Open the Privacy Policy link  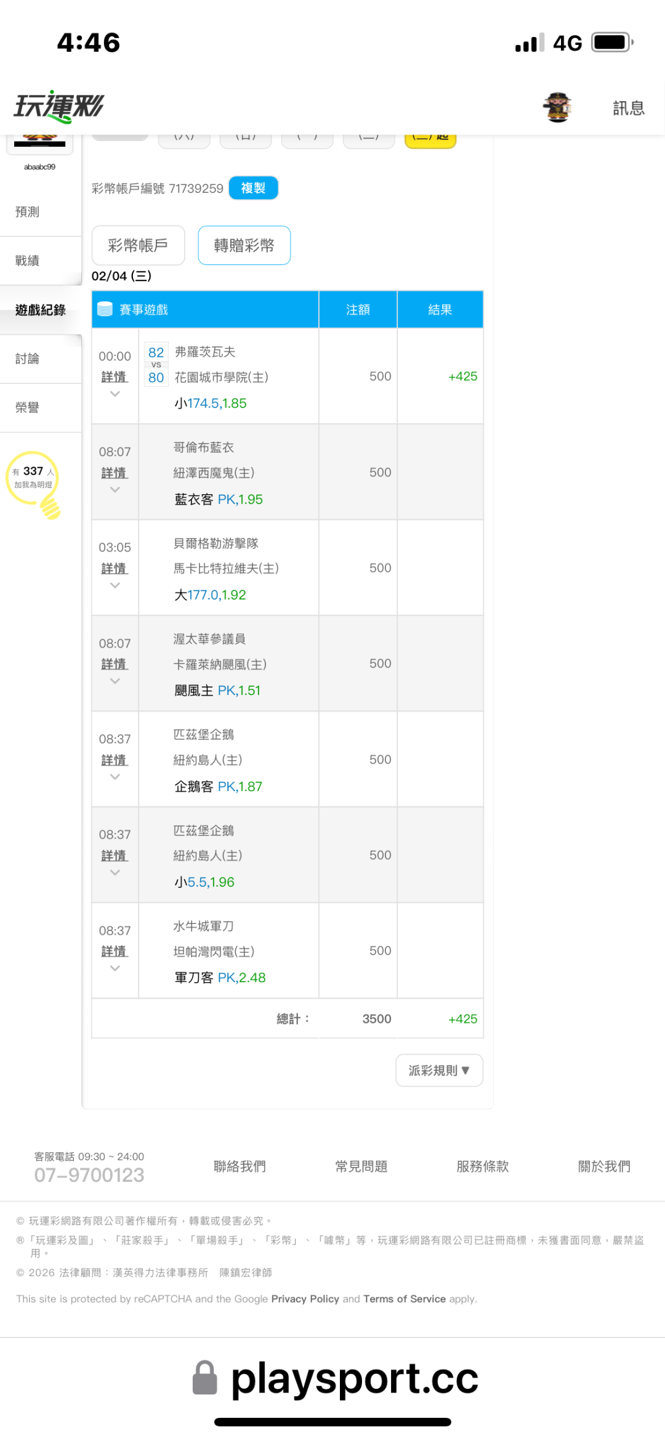[305, 1299]
